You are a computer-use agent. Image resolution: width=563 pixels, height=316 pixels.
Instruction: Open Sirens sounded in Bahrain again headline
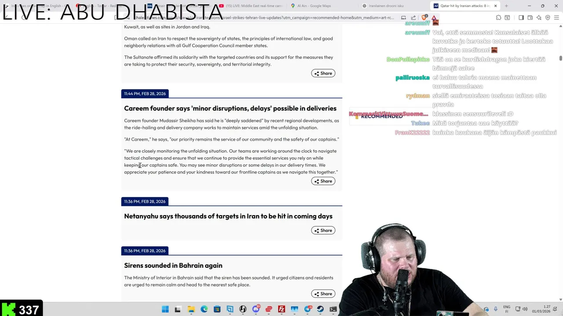(173, 266)
